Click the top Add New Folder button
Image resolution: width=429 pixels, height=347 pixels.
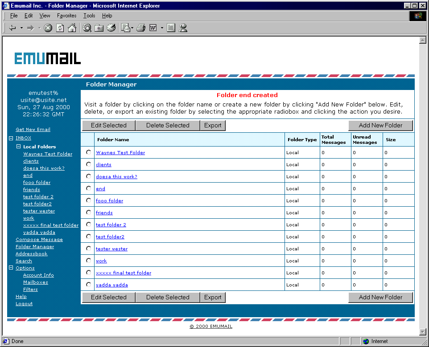point(380,125)
